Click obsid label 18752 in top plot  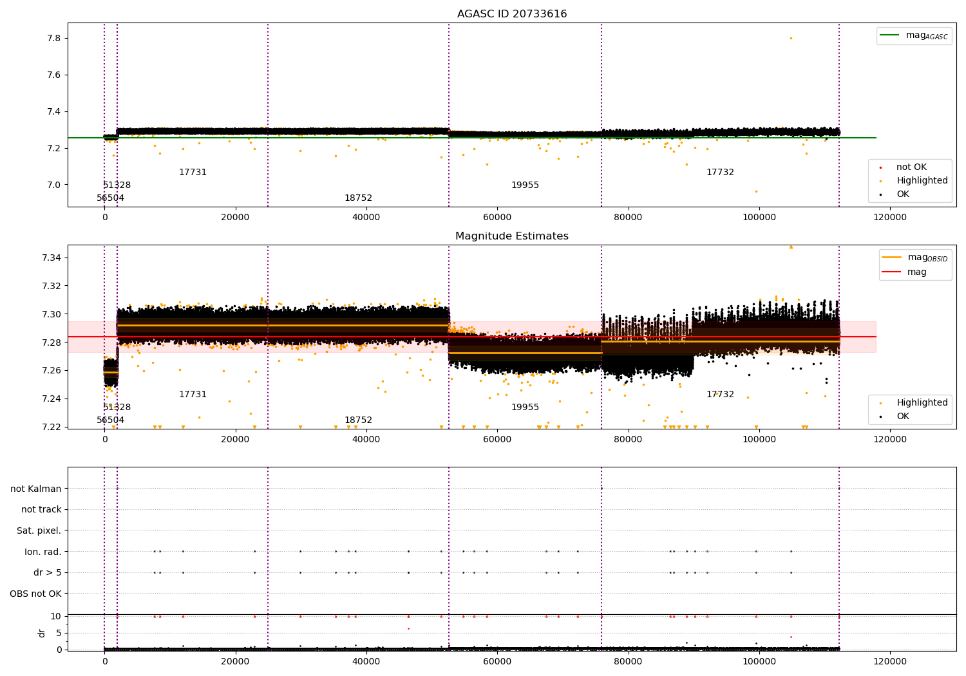358,198
